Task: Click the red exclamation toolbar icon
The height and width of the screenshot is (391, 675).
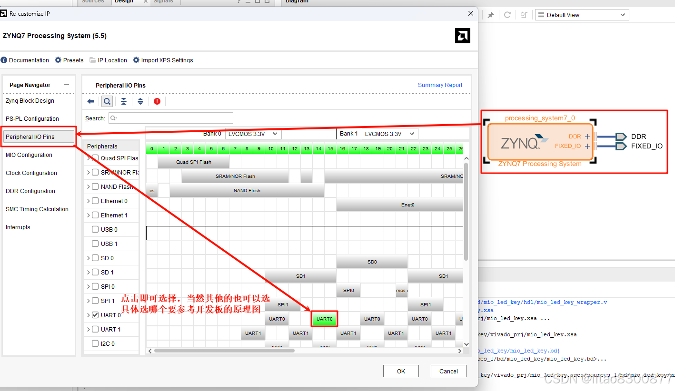Action: click(x=157, y=101)
